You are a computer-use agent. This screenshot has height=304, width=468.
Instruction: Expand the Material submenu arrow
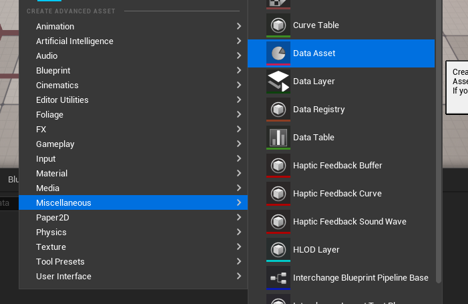[239, 174]
